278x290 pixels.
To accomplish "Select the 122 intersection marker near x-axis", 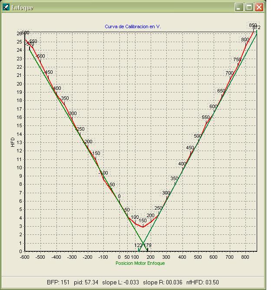I will coord(138,245).
